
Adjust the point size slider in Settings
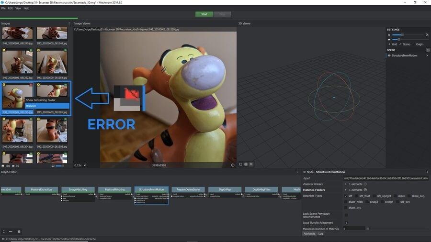click(x=408, y=35)
